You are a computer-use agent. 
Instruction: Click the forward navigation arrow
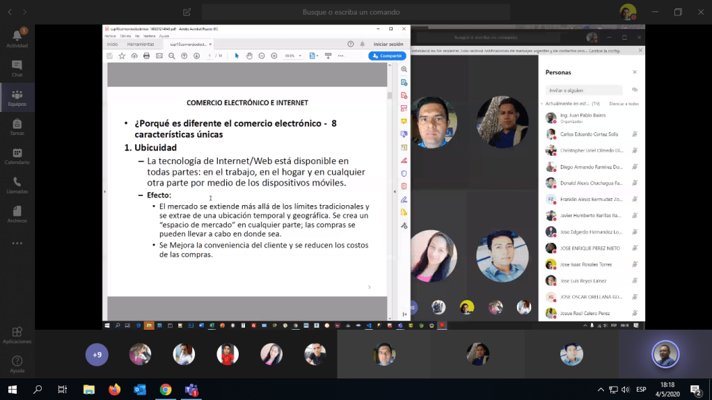[25, 12]
